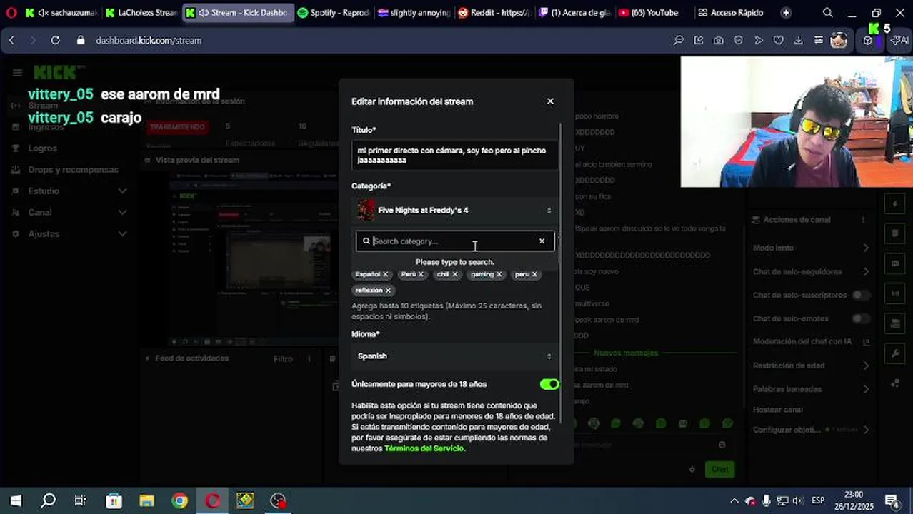Open a new browser tab
The height and width of the screenshot is (514, 913).
[x=786, y=12]
